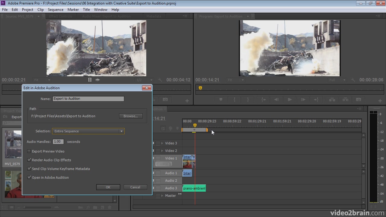Expand the Video 2 track
386x217 pixels.
coord(162,151)
